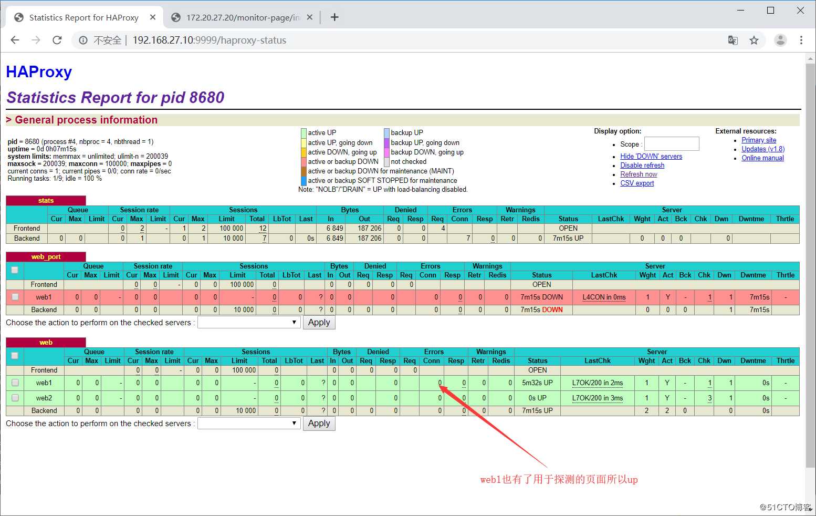Open the site security info icon
The image size is (816, 516).
(x=83, y=40)
